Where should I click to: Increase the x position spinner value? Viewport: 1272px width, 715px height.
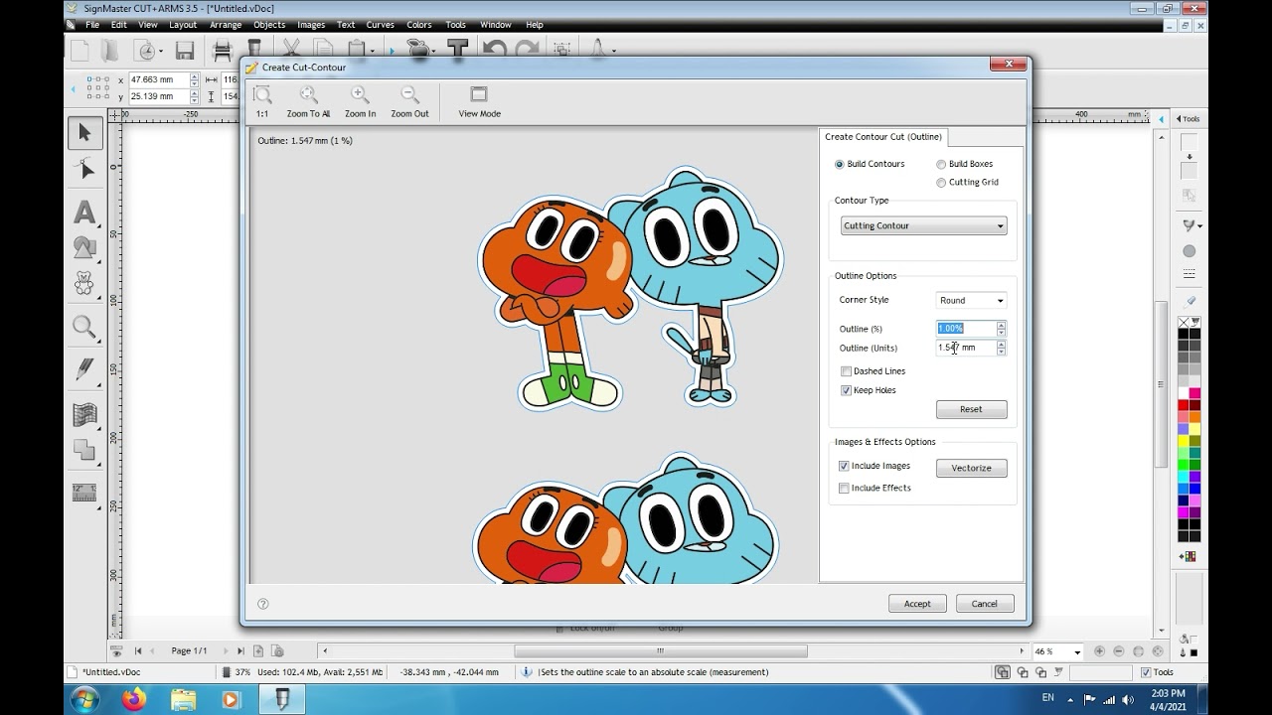[x=194, y=76]
